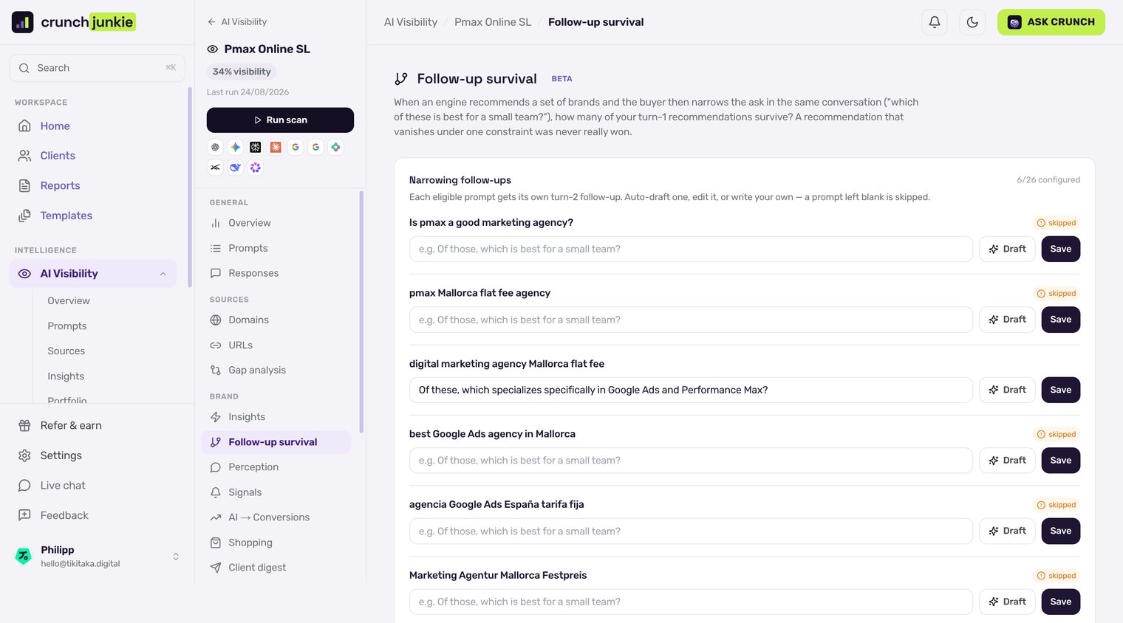
Task: Open AI → Conversions
Action: (276, 517)
